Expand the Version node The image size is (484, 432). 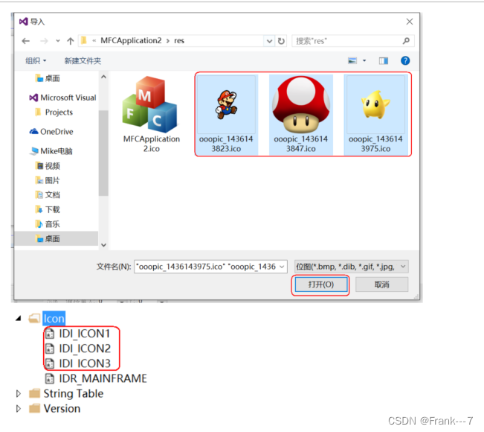(x=18, y=408)
